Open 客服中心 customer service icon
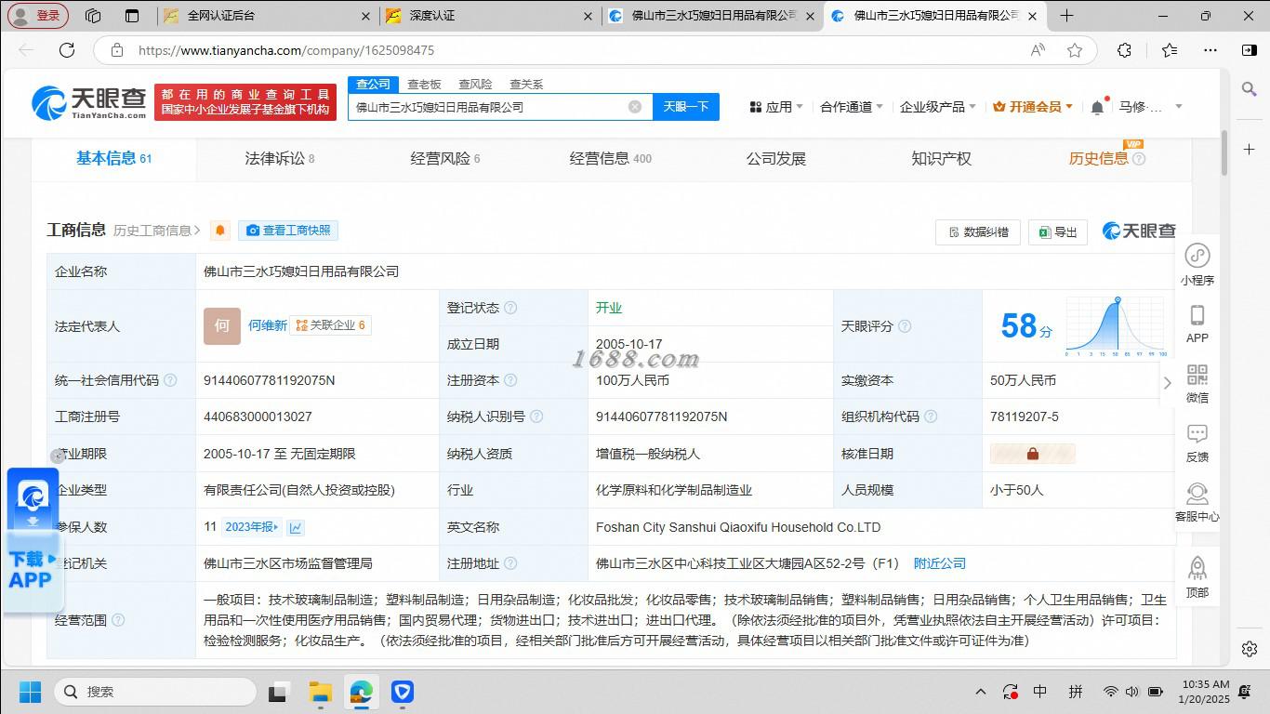The height and width of the screenshot is (714, 1270). (x=1197, y=502)
